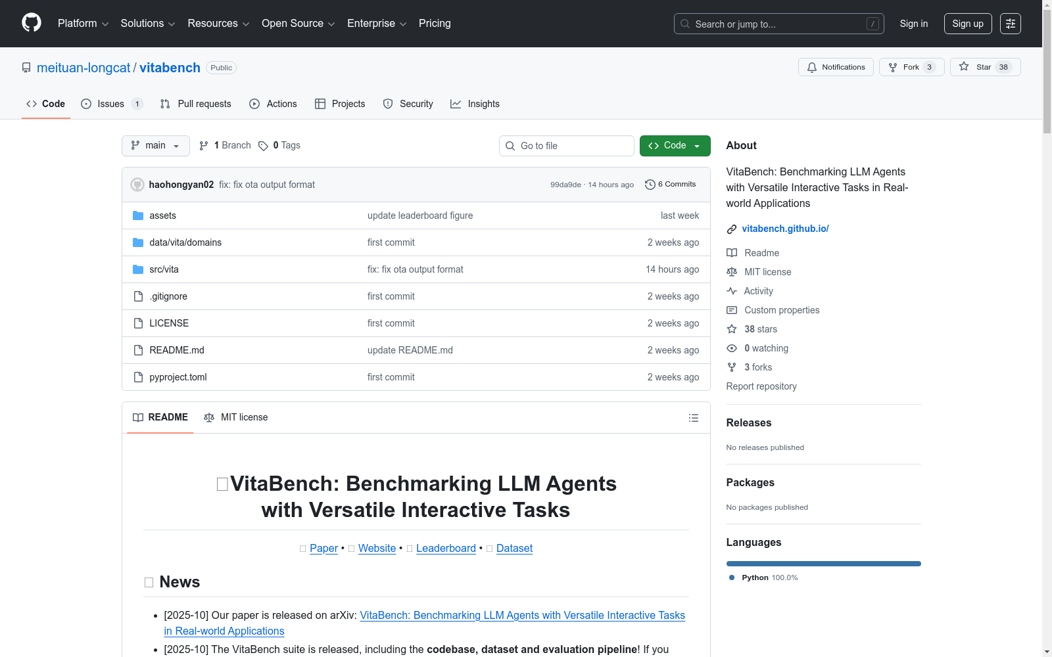
Task: Expand the Resources menu
Action: tap(218, 24)
